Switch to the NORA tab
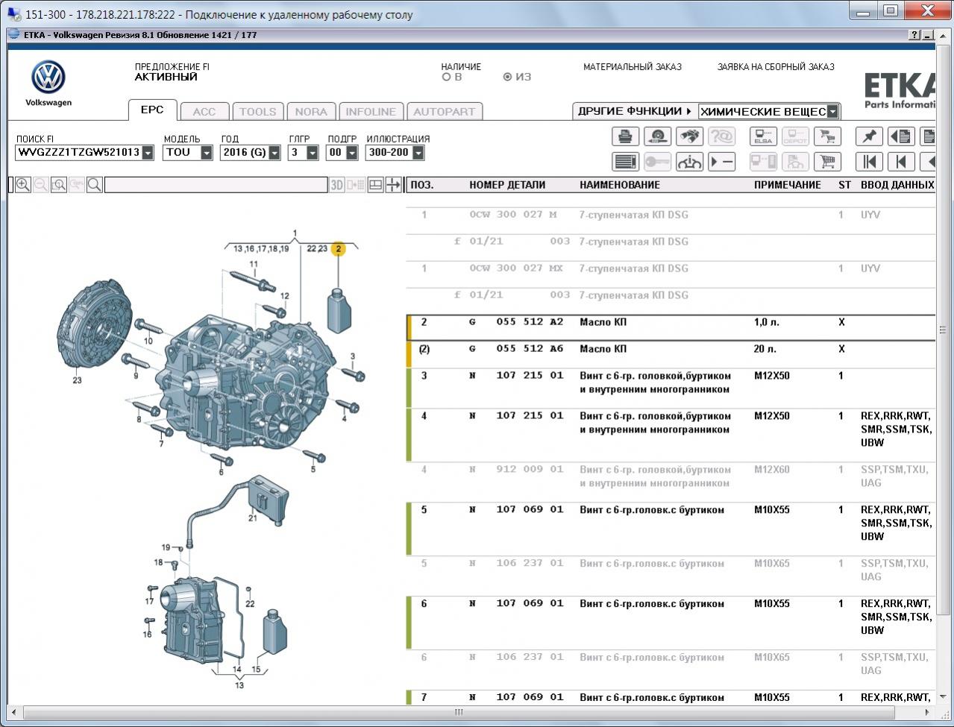This screenshot has width=954, height=727. [311, 112]
